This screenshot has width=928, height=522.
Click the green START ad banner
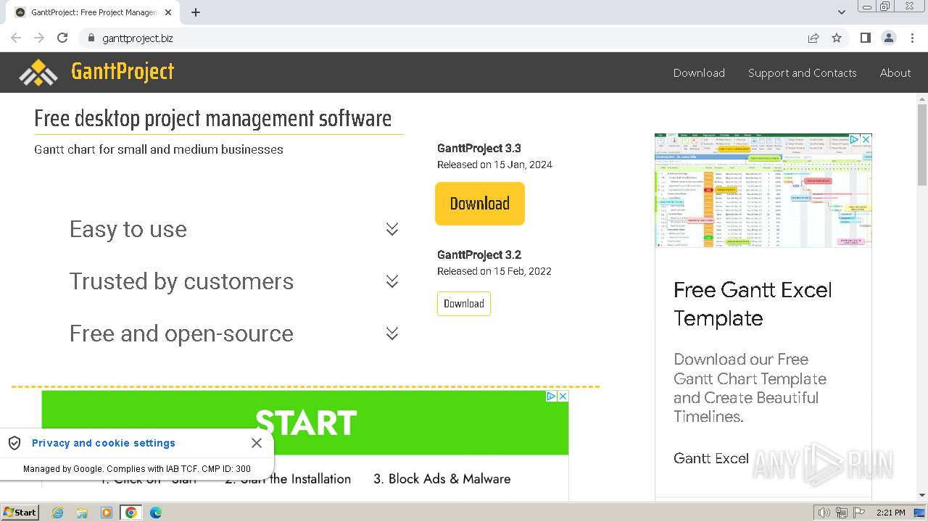click(x=305, y=423)
